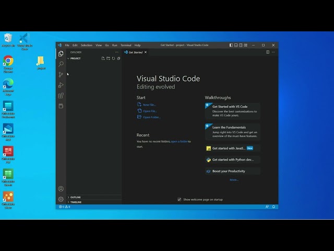Open the Run and Debug view
This screenshot has width=334, height=251.
pyautogui.click(x=61, y=85)
